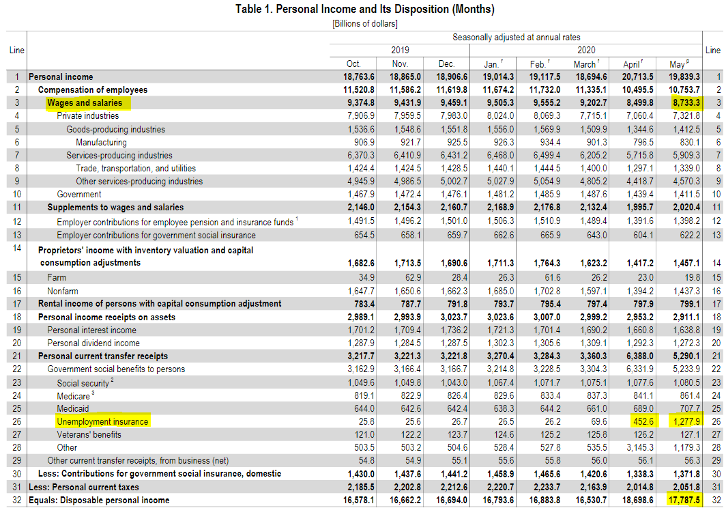726x508 pixels.
Task: Select 'Personal income receipts on assets' label
Action: tap(106, 317)
